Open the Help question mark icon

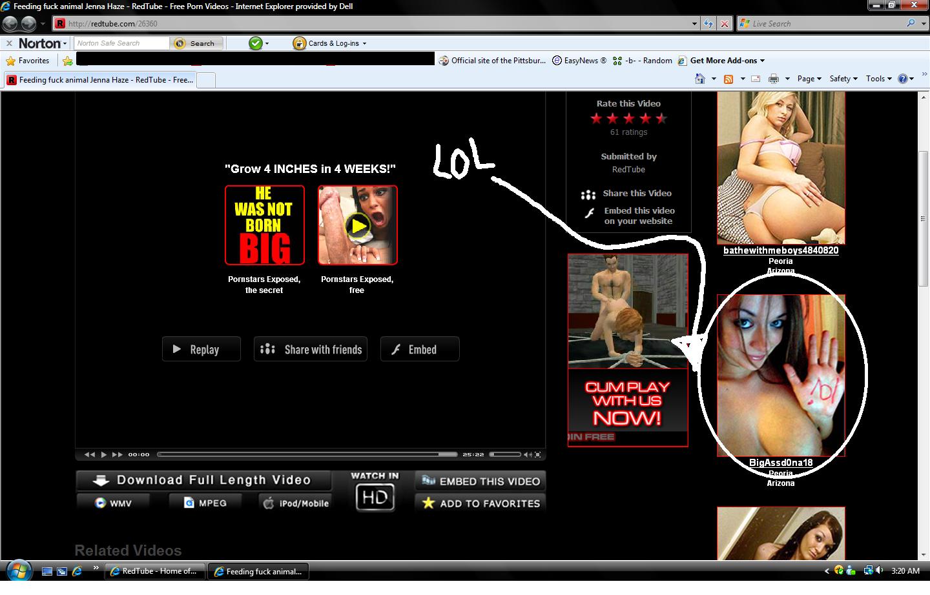click(902, 79)
